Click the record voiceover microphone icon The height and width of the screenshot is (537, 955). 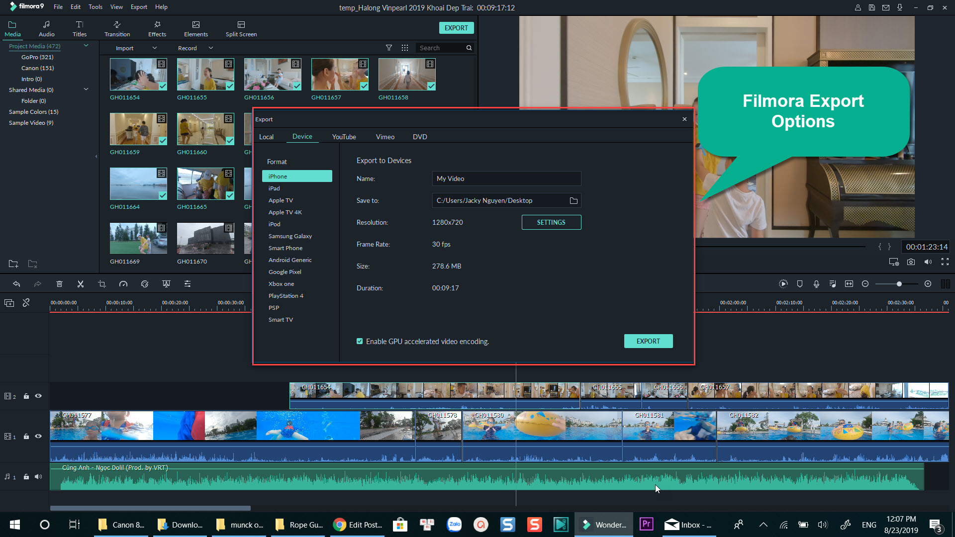[816, 284]
